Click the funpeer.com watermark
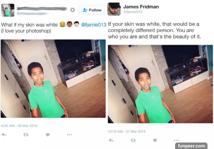The height and width of the screenshot is (149, 214). pos(191,146)
